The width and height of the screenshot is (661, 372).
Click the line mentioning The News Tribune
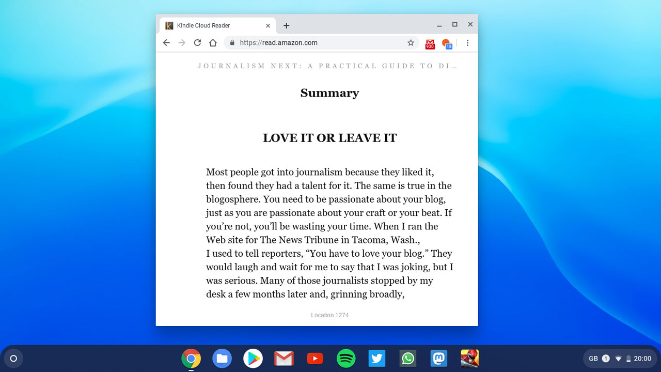coord(313,240)
